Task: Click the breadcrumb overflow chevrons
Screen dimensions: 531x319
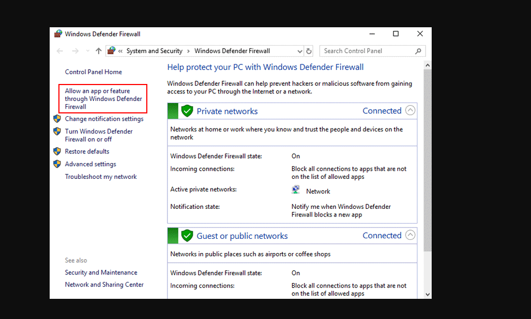Action: click(120, 51)
